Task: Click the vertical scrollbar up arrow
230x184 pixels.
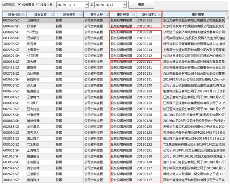Action: click(227, 14)
